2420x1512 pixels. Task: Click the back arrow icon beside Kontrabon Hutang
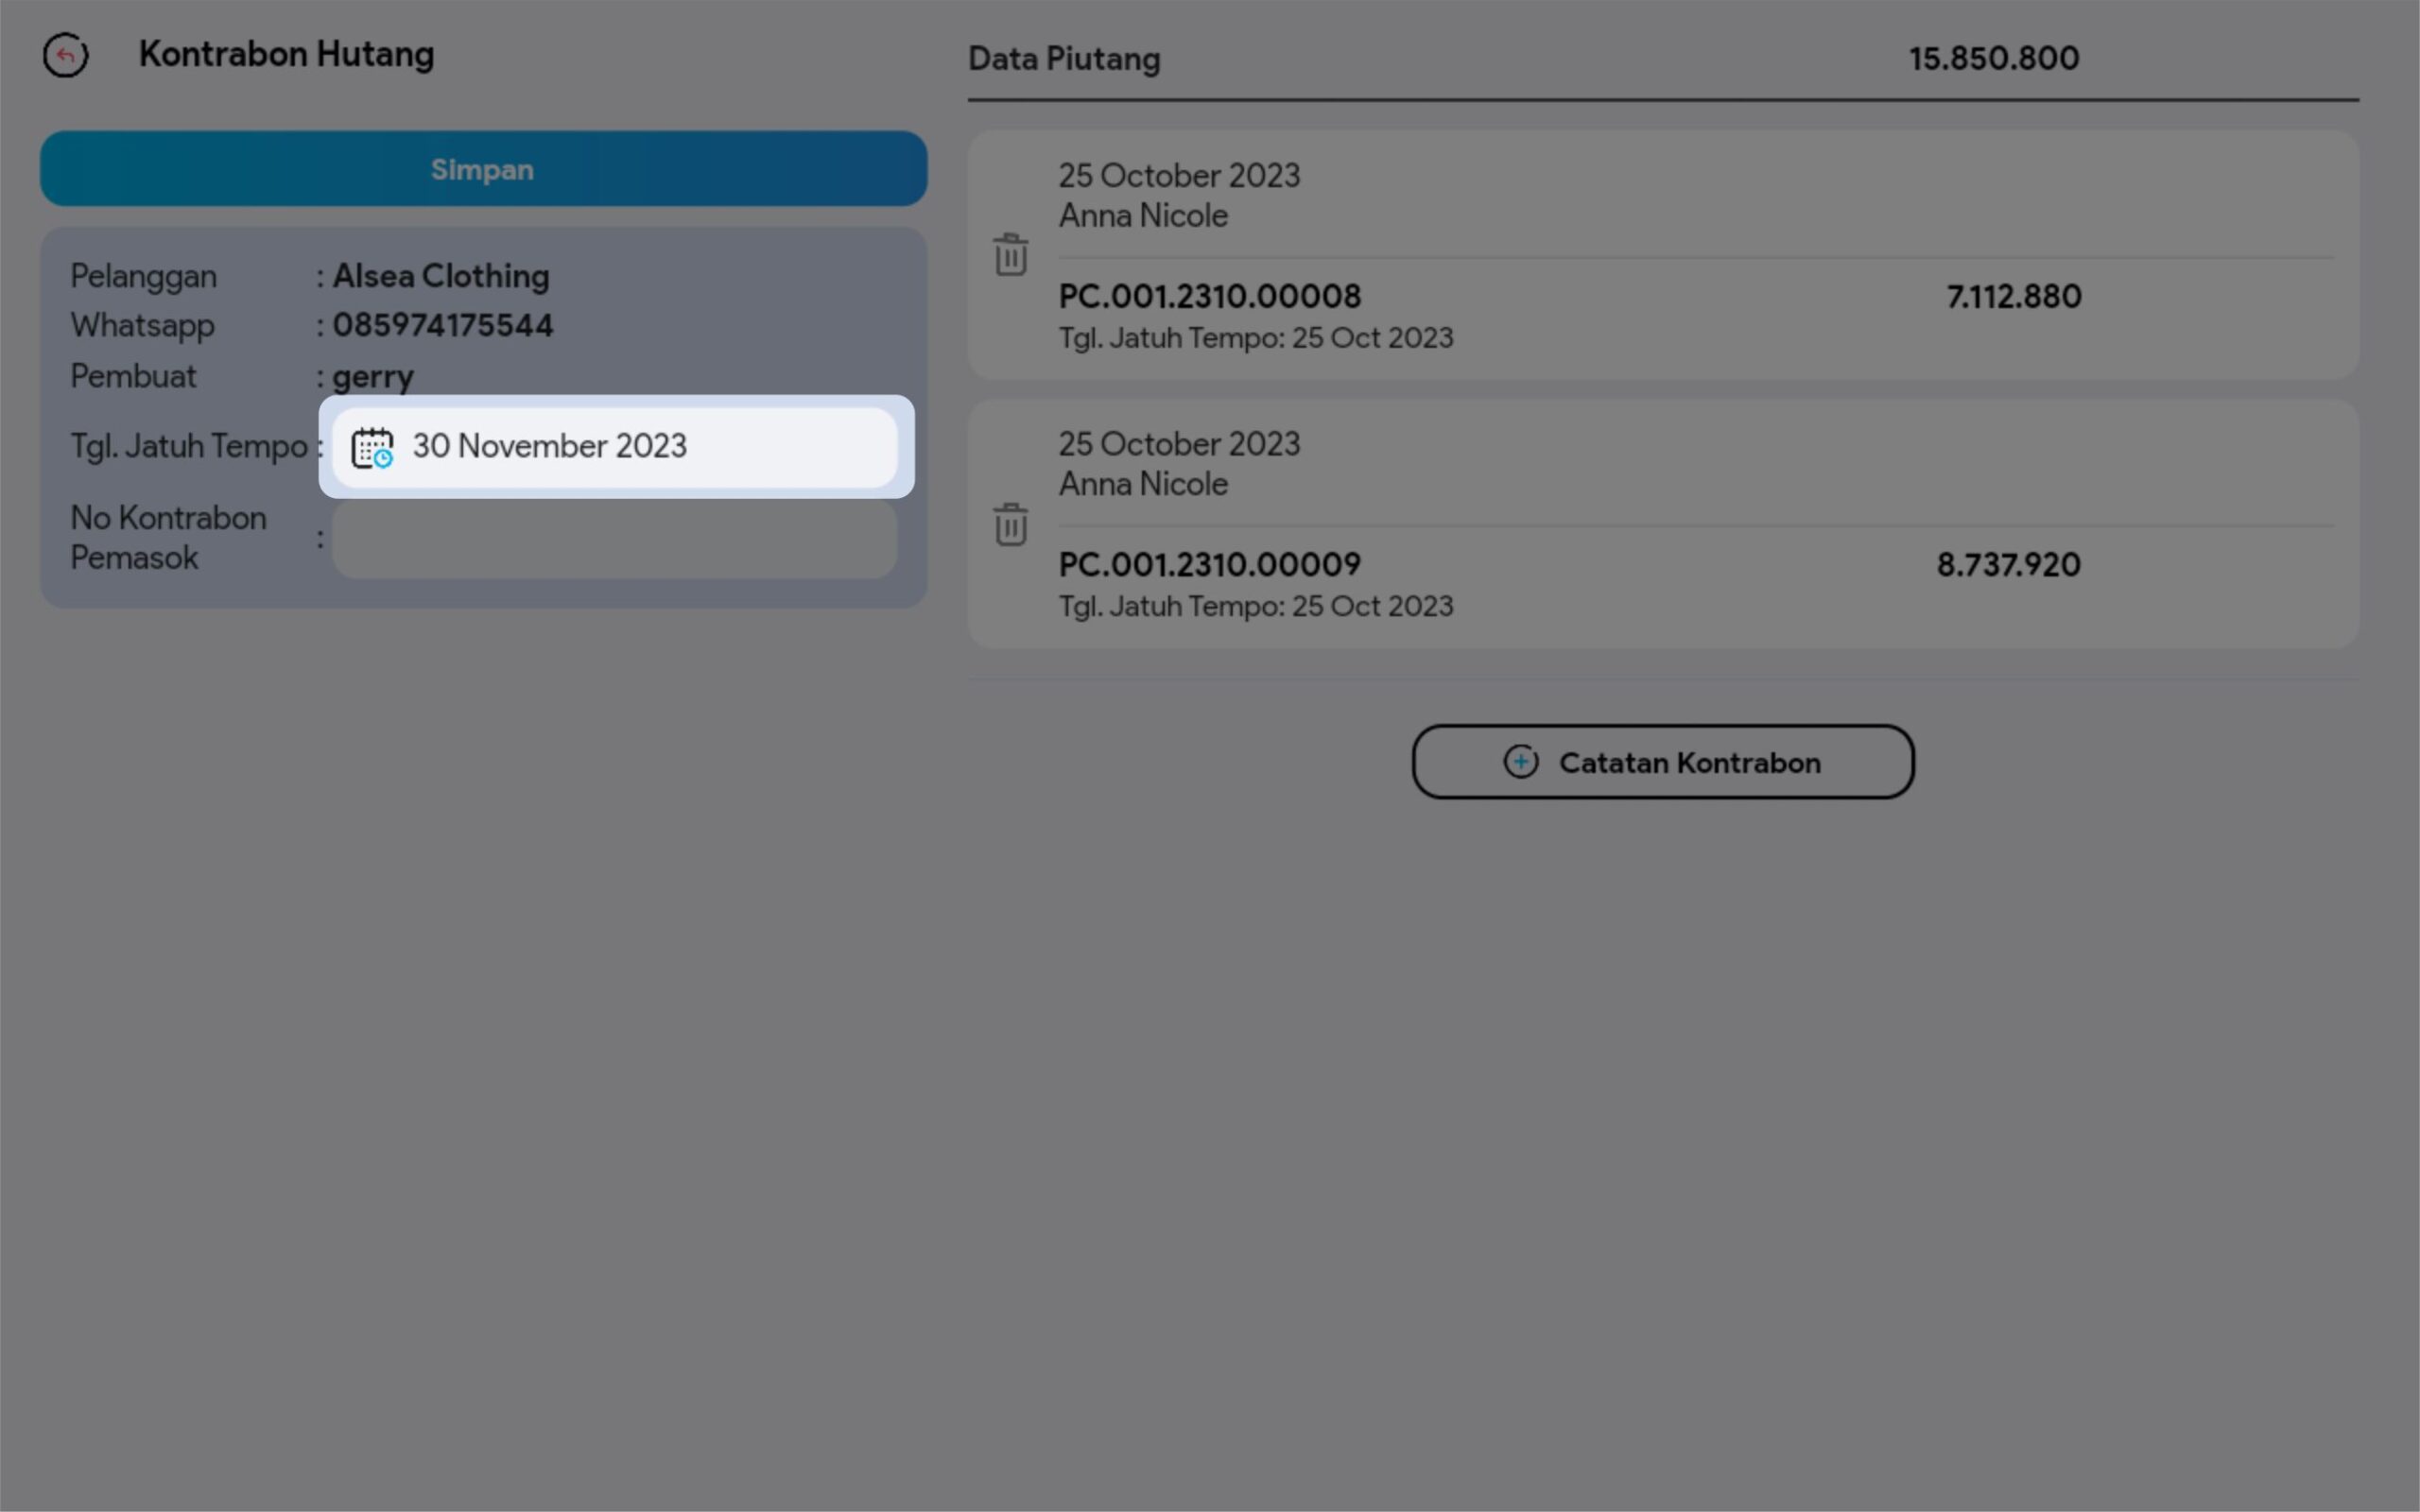coord(65,55)
